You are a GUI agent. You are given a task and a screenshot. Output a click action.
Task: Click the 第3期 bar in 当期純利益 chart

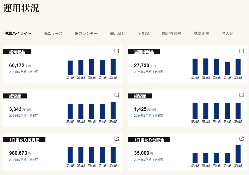(x=206, y=67)
